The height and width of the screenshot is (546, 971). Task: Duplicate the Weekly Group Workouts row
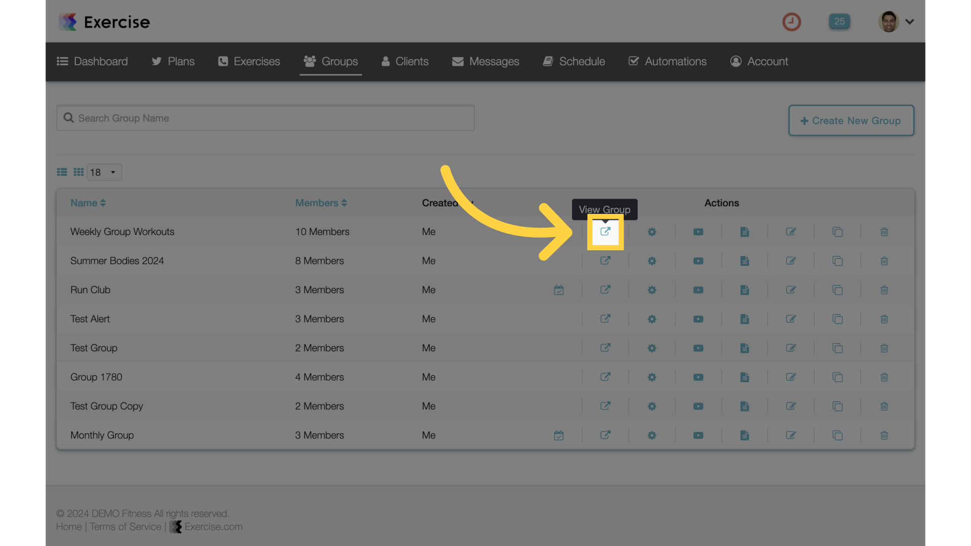837,232
